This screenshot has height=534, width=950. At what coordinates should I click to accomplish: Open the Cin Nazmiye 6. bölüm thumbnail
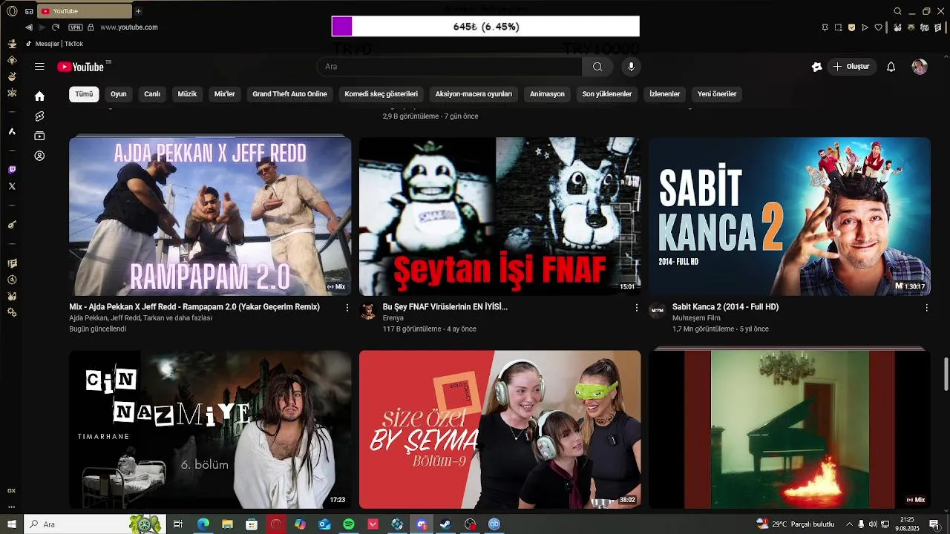(210, 429)
